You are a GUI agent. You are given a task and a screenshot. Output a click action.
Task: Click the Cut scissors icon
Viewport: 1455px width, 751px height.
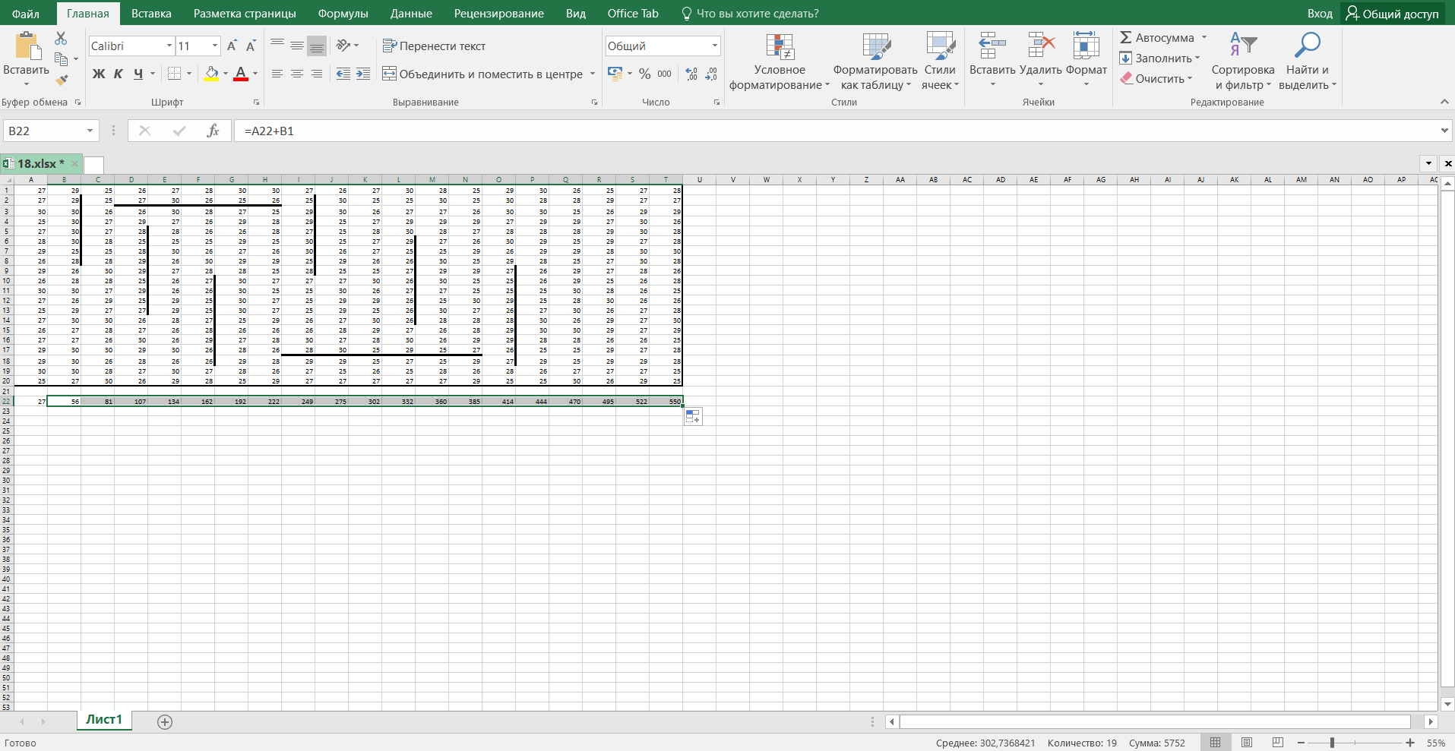coord(61,38)
